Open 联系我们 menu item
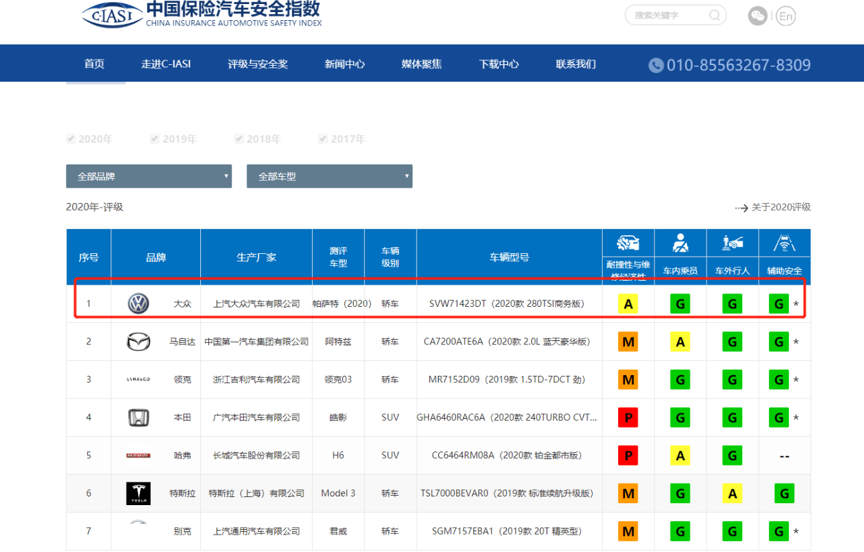The image size is (864, 552). 576,64
